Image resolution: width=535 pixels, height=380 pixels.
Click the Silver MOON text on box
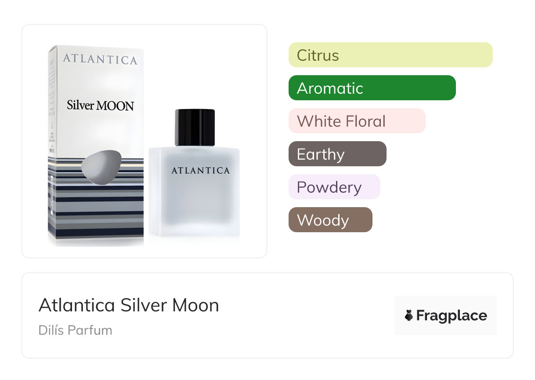coord(100,106)
